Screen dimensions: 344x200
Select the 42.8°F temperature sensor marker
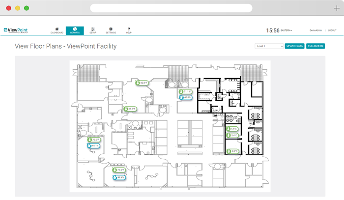[x=142, y=83]
